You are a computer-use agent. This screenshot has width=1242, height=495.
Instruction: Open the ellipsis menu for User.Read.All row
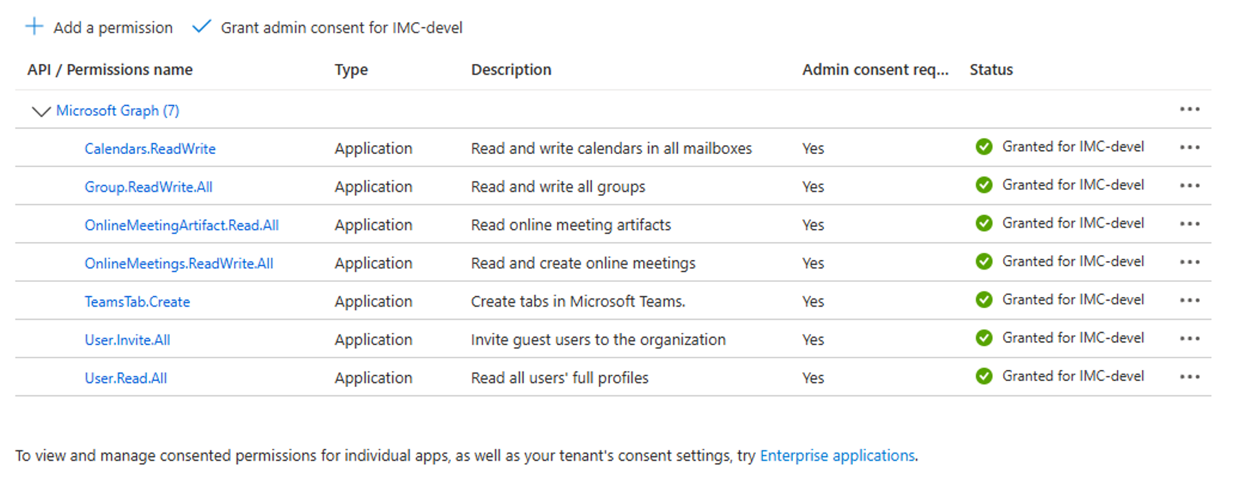pyautogui.click(x=1189, y=377)
